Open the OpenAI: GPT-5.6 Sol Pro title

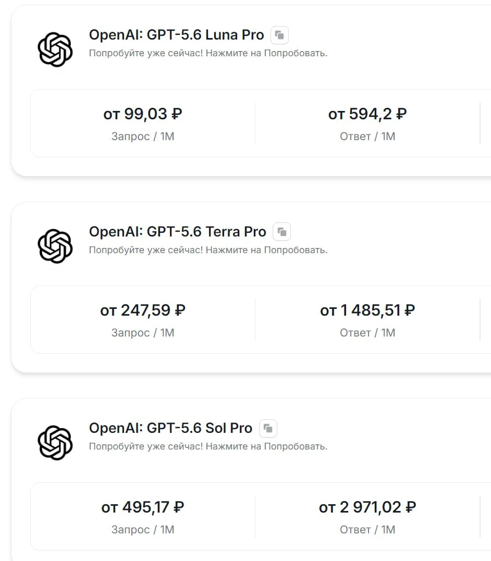click(x=170, y=428)
